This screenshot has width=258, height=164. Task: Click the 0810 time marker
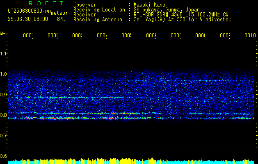pyautogui.click(x=250, y=36)
